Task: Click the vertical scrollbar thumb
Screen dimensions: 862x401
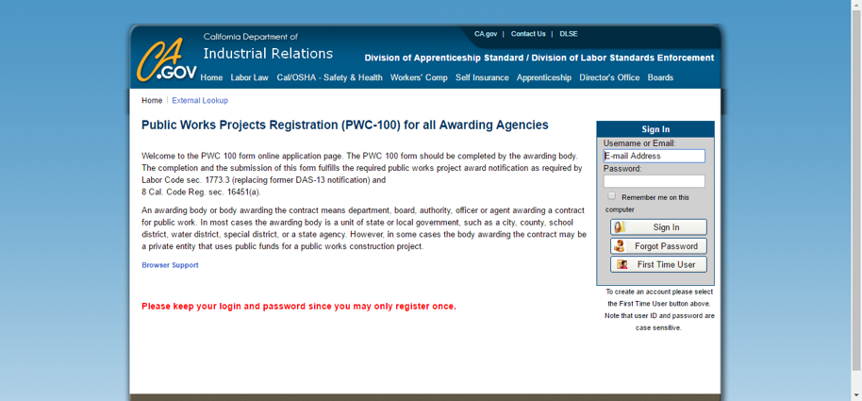Action: click(x=856, y=190)
